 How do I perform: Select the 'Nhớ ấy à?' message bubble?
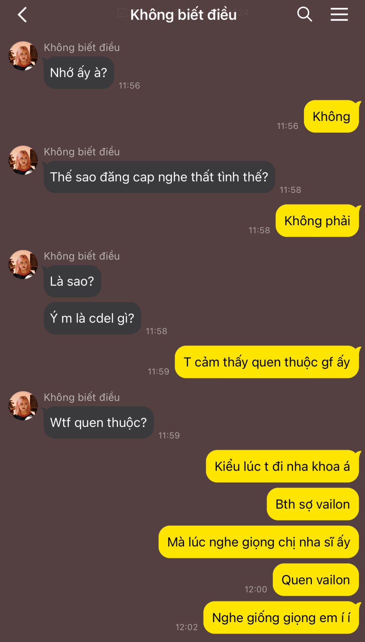click(x=79, y=73)
